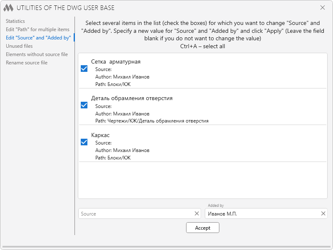Screen dimensions: 333x250
Task: Click the Added by field label
Action: pyautogui.click(x=216, y=205)
